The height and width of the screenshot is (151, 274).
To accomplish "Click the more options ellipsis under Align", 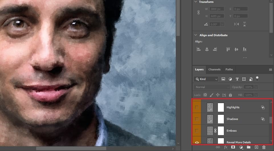I will pyautogui.click(x=245, y=58).
